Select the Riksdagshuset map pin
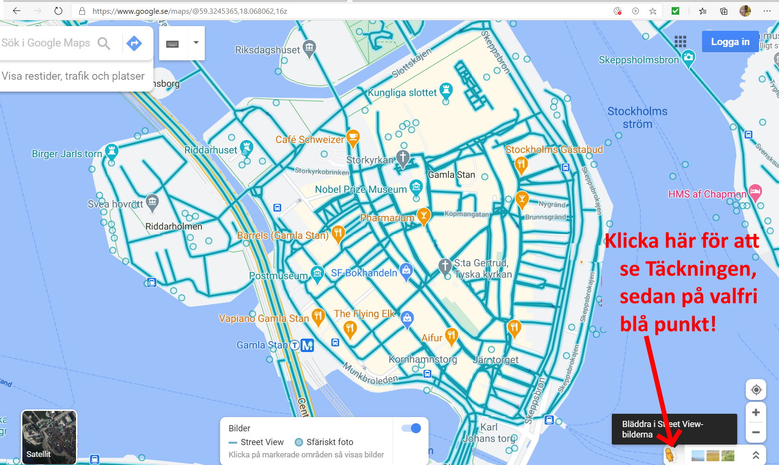This screenshot has width=779, height=465. [x=310, y=49]
